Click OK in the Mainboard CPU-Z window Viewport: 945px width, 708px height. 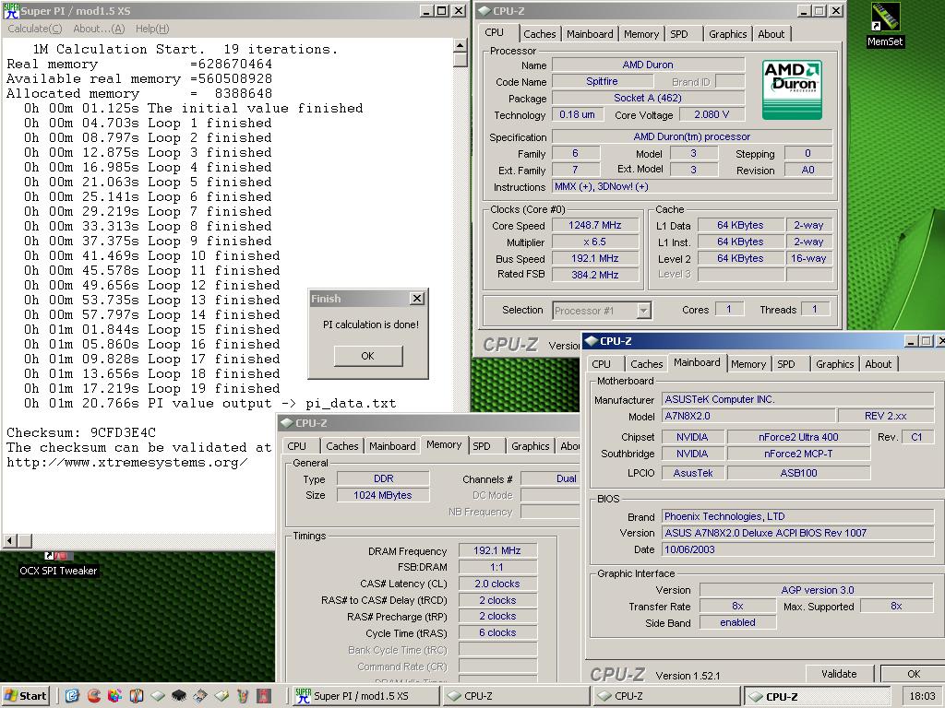[914, 674]
